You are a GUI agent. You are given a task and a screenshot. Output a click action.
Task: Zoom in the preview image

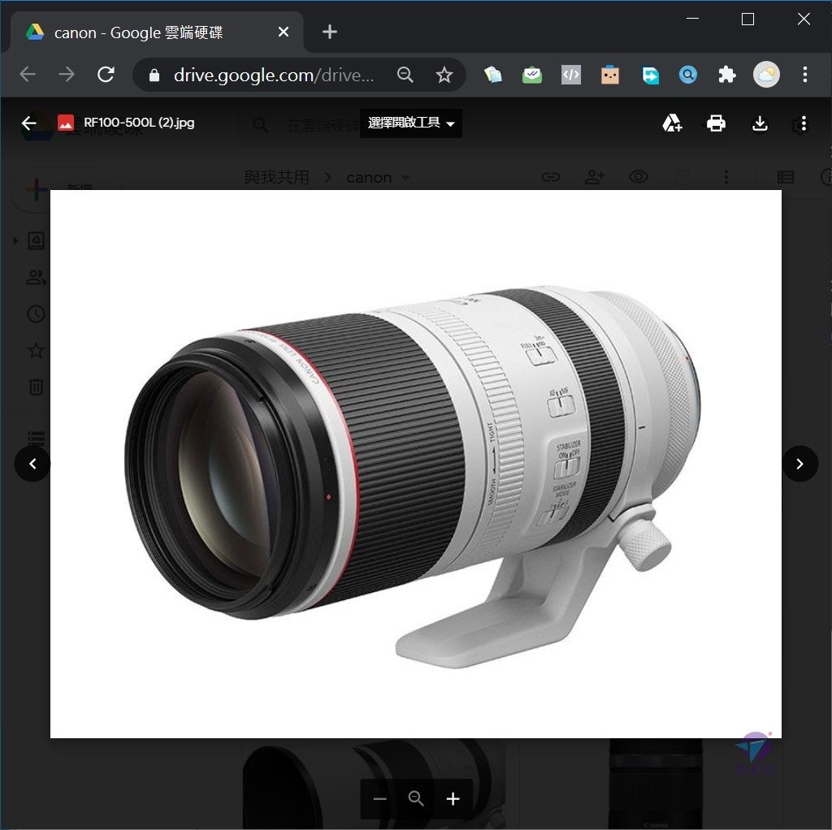click(453, 798)
